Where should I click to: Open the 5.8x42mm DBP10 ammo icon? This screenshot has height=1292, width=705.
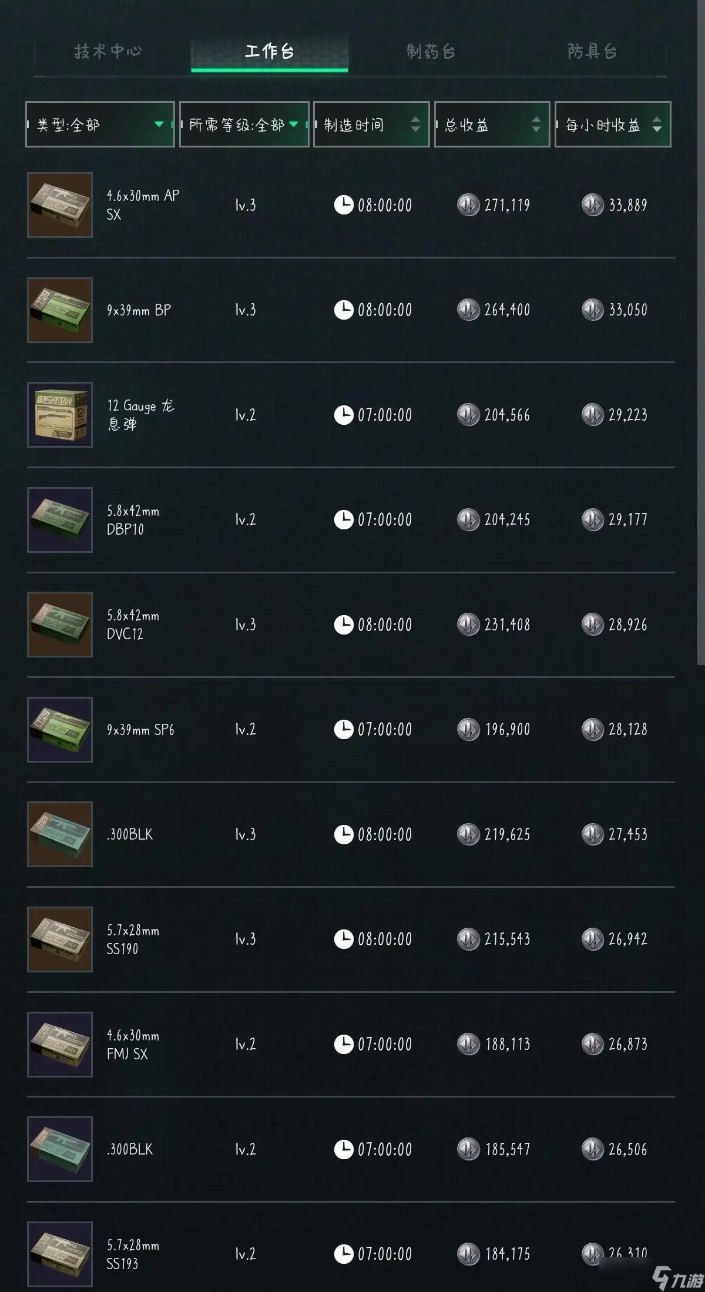(x=60, y=520)
